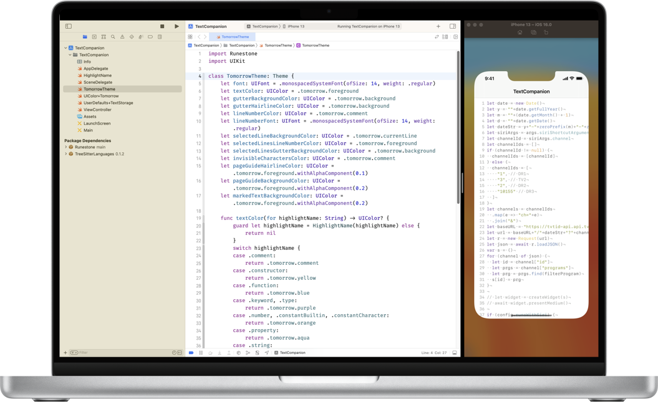The image size is (658, 402).
Task: Rotate the Simulator device
Action: (546, 32)
